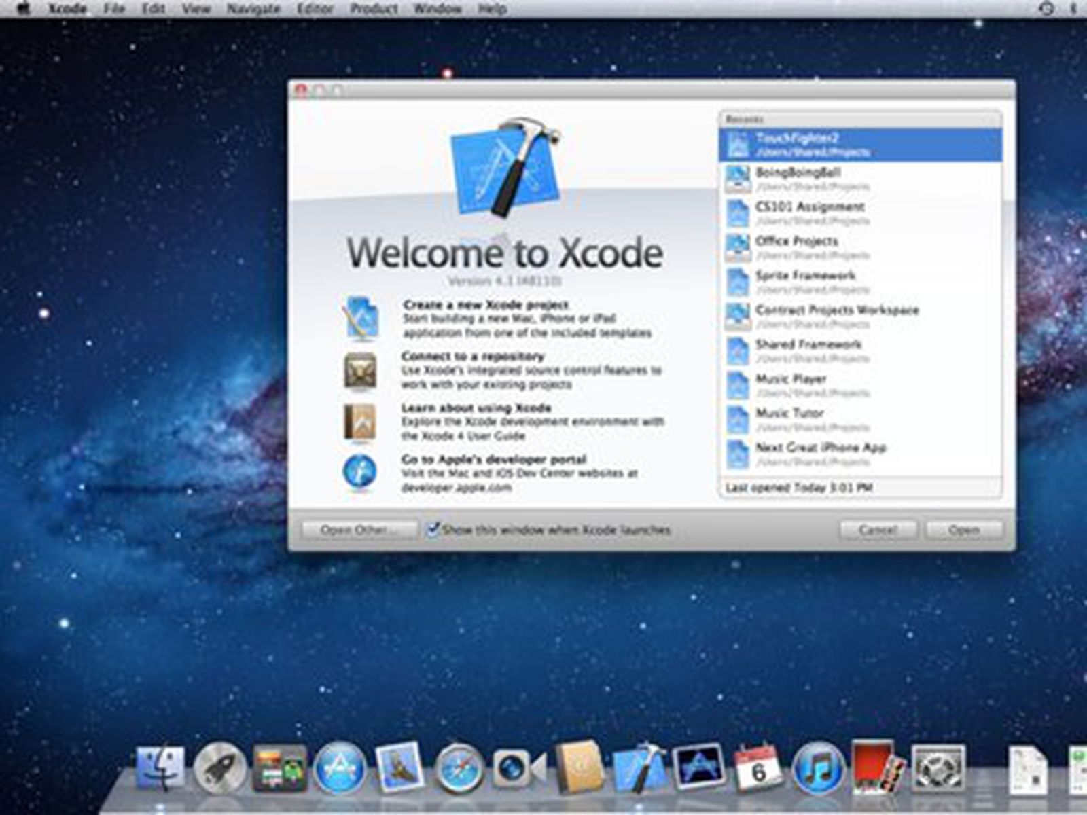The width and height of the screenshot is (1087, 815).
Task: Select TouchFighter2 in Recents list
Action: pyautogui.click(x=860, y=145)
